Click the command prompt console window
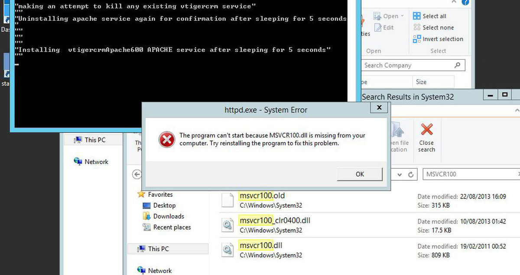Screen dimensions: 520x275 (181, 65)
